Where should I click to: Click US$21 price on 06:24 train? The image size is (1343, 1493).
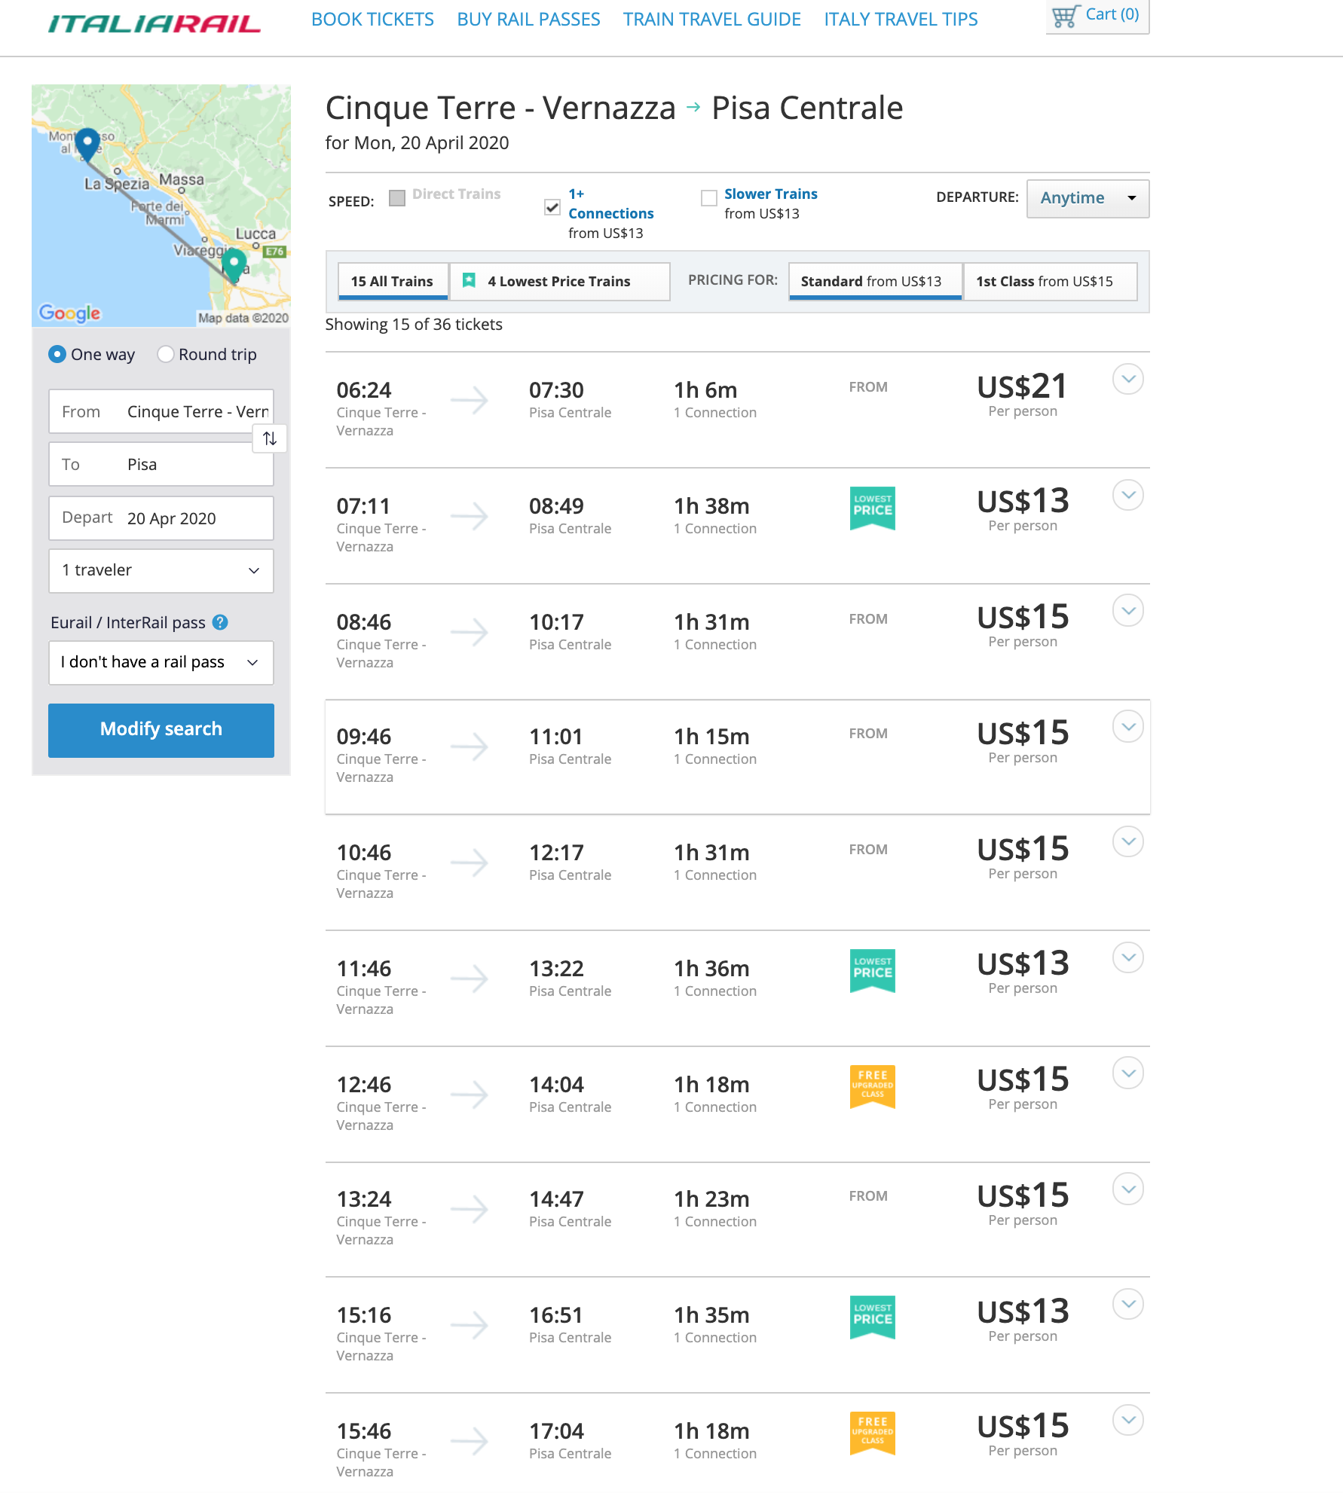pos(1022,386)
